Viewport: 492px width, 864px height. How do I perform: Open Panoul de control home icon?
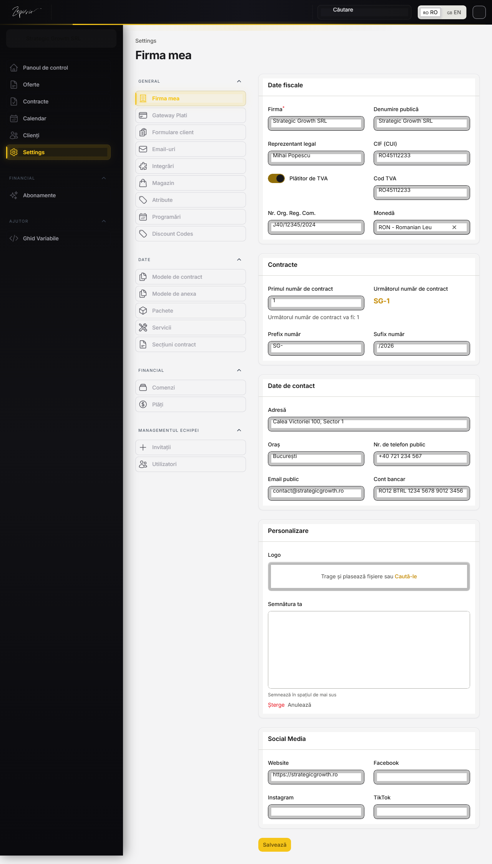pyautogui.click(x=14, y=68)
